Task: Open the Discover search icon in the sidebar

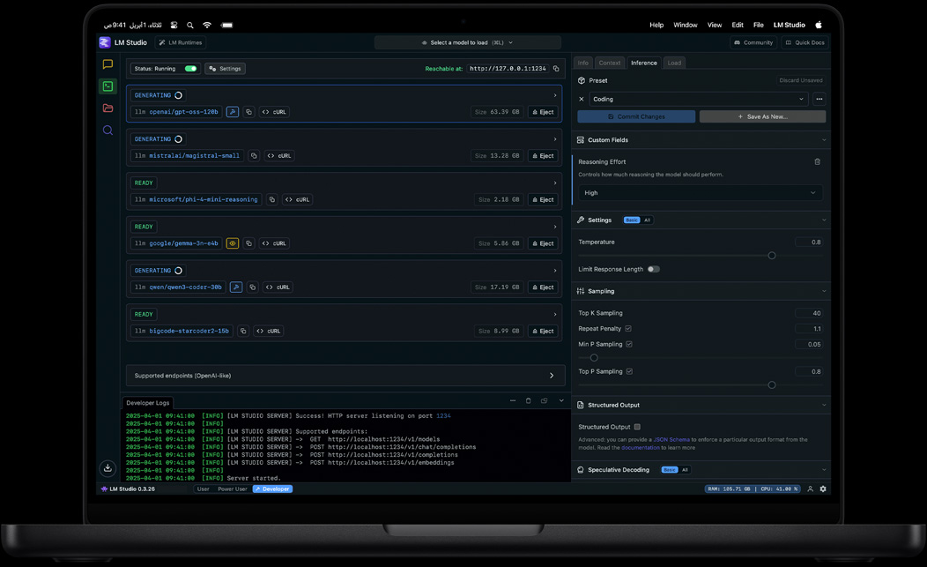Action: click(x=108, y=130)
